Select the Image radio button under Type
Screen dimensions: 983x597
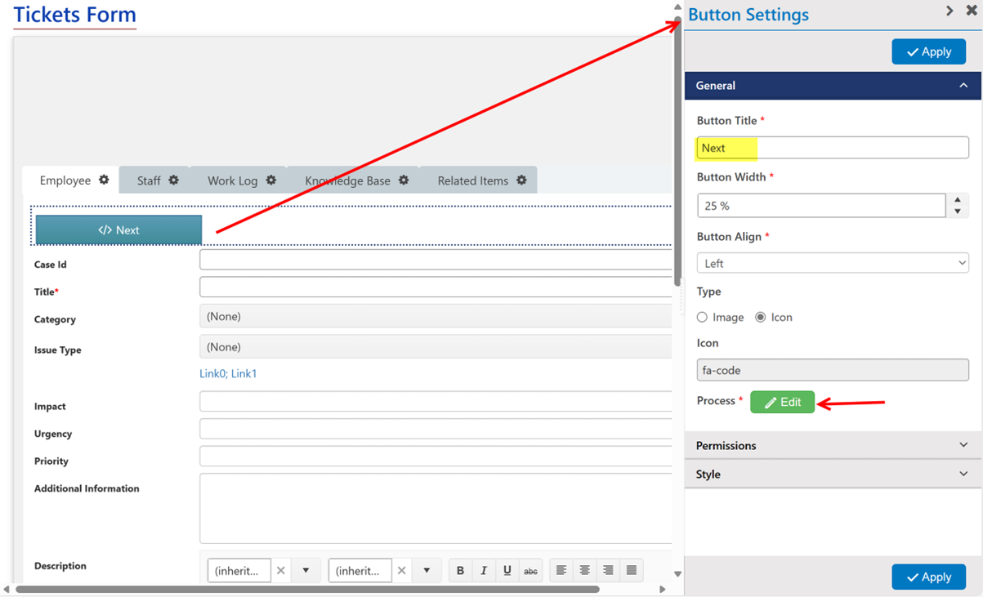[x=701, y=318]
